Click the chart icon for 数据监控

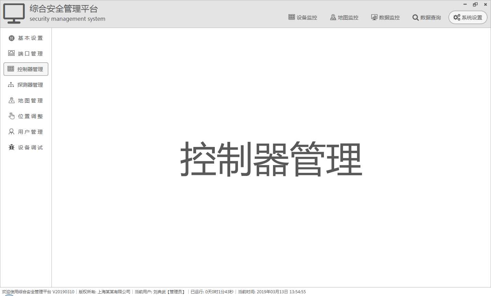click(x=374, y=17)
